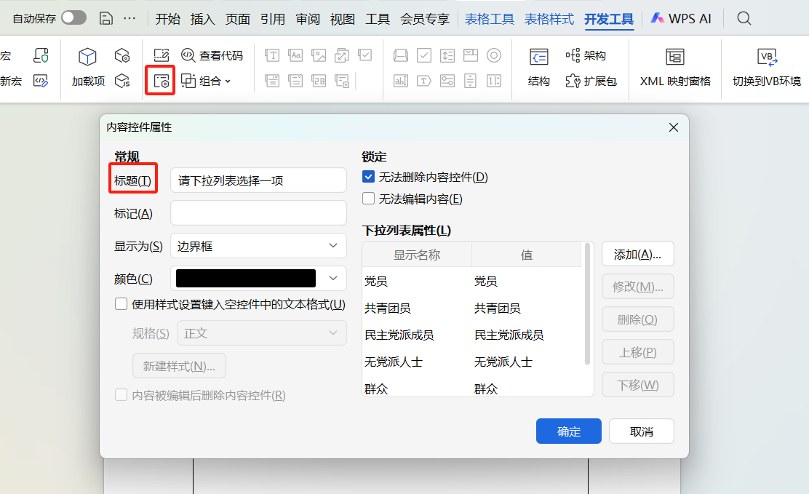This screenshot has width=809, height=494.
Task: Enable the 无法编辑内容 checkbox
Action: tap(368, 198)
